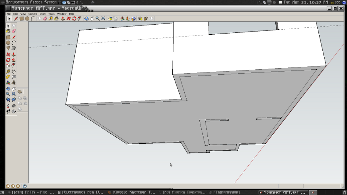Choose the Protractor tool
This screenshot has height=195, width=347.
[x=8, y=77]
